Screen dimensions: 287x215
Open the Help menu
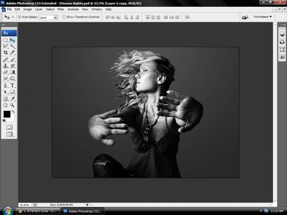[x=109, y=10]
